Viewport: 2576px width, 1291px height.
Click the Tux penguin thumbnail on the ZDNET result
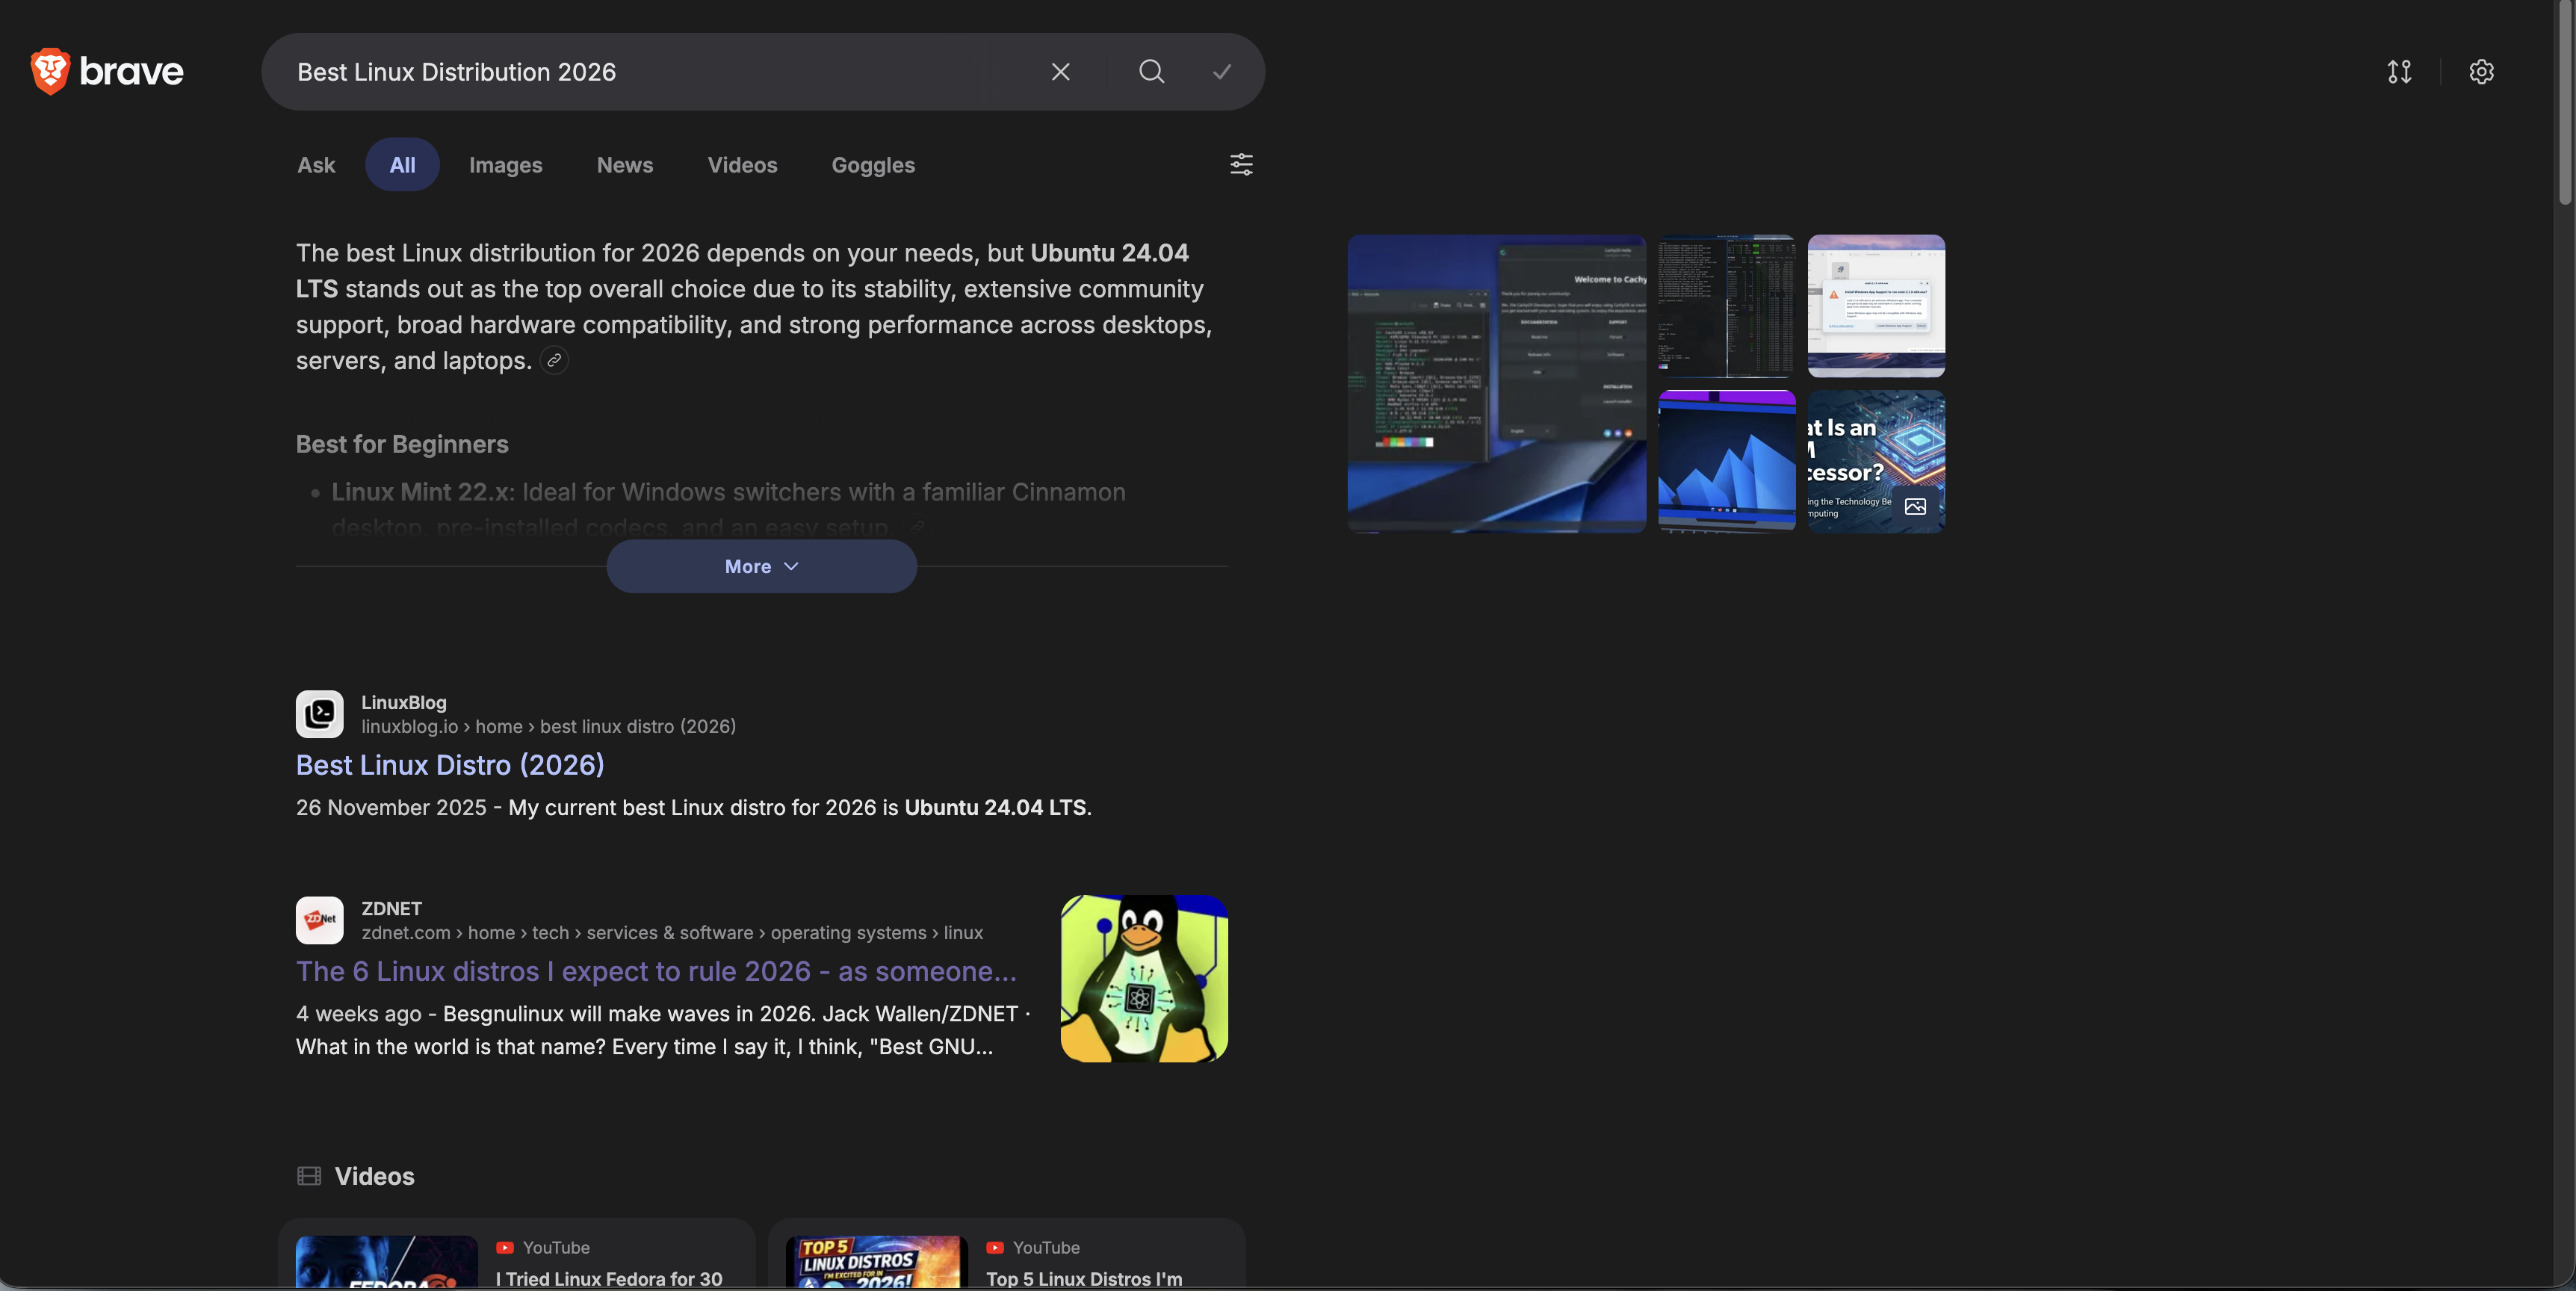1144,977
